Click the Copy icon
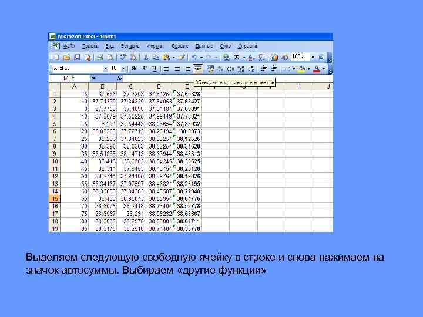423x317 pixels. [x=156, y=57]
